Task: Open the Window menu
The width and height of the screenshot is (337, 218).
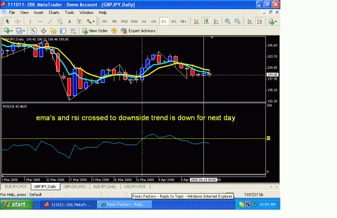Action: [86, 12]
